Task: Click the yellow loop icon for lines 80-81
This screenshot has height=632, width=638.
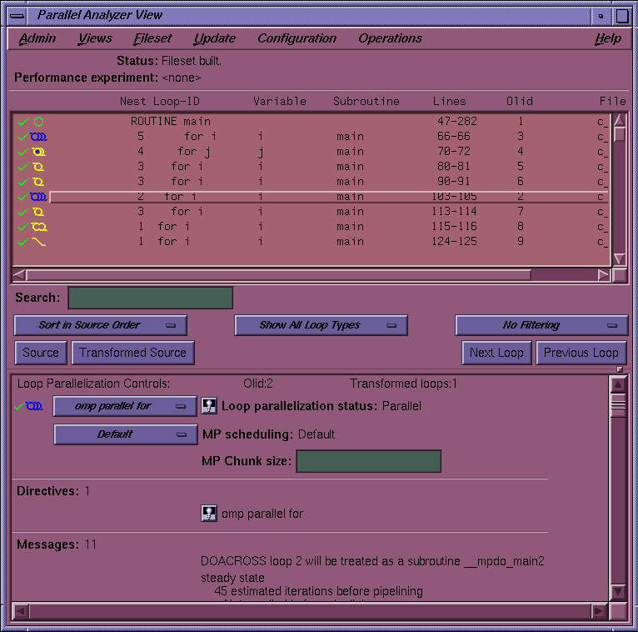Action: point(38,167)
